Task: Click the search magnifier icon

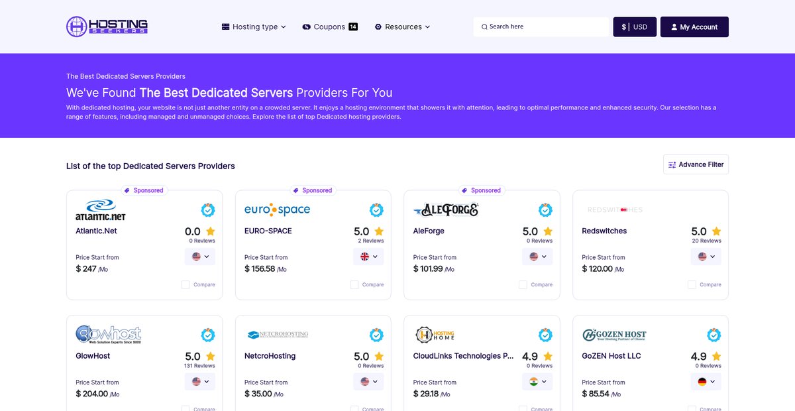Action: point(484,27)
